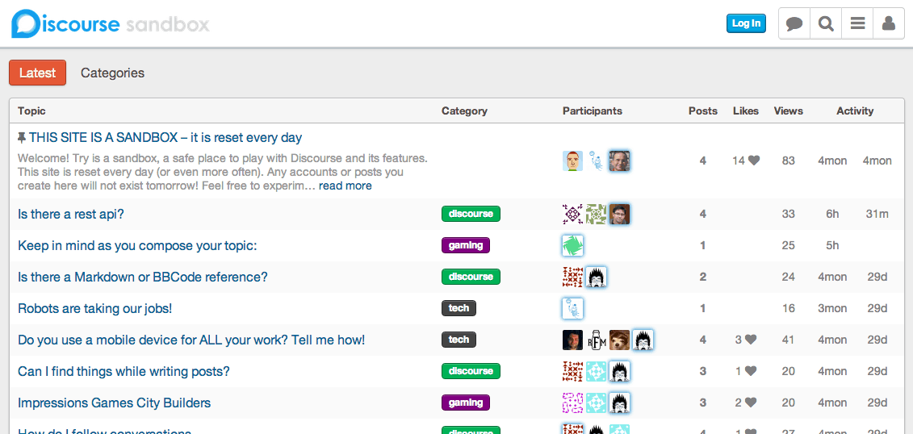Click the Discourse sandbox logo
This screenshot has width=913, height=434.
(x=111, y=23)
